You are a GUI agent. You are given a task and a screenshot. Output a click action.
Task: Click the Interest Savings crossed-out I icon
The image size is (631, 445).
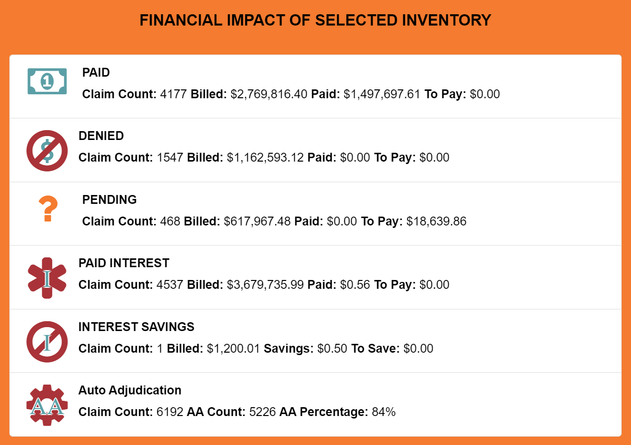47,342
